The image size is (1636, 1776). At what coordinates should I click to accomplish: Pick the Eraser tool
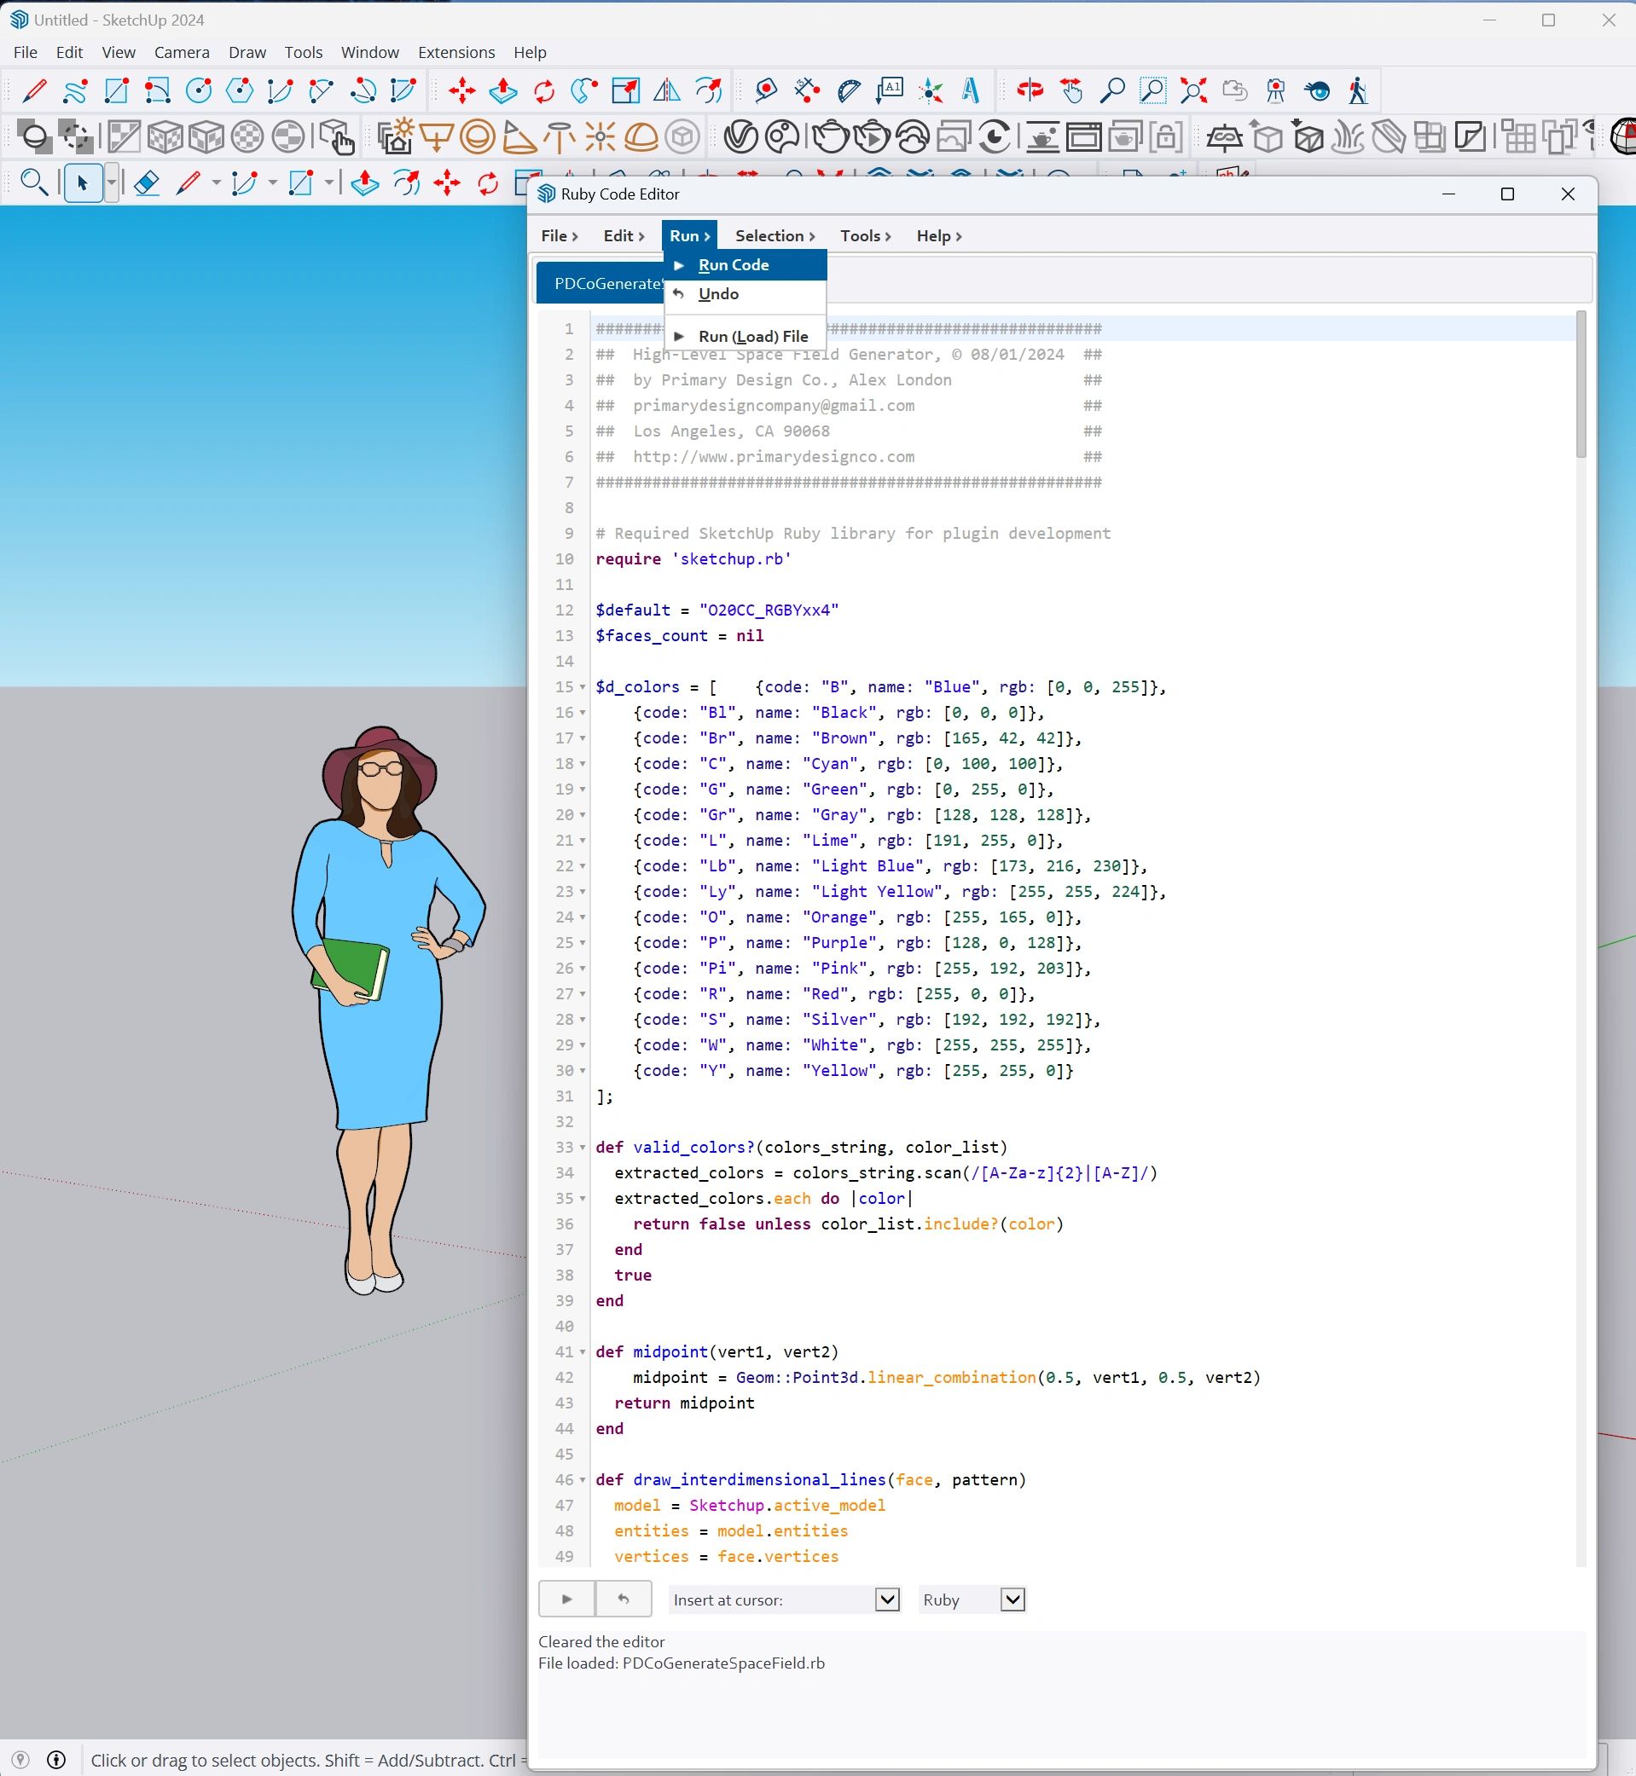146,183
